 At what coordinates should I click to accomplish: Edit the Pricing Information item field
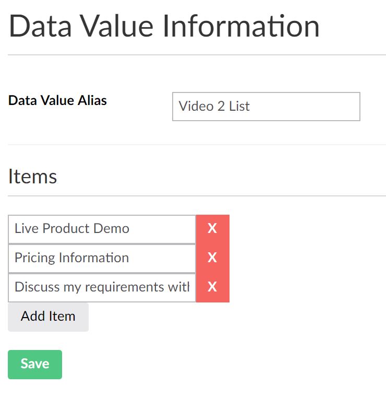pos(102,259)
